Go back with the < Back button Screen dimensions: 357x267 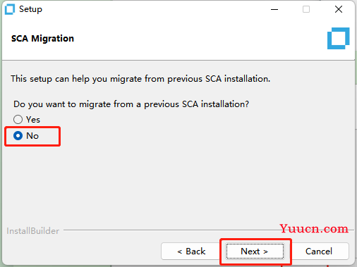pyautogui.click(x=190, y=252)
